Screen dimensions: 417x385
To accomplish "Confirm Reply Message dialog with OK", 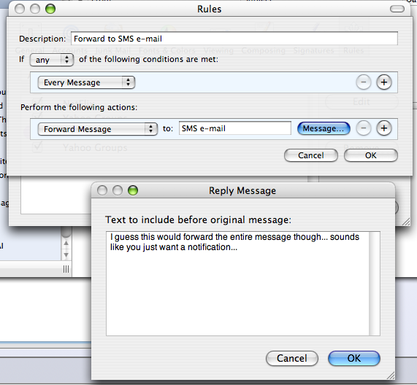I will coord(354,358).
